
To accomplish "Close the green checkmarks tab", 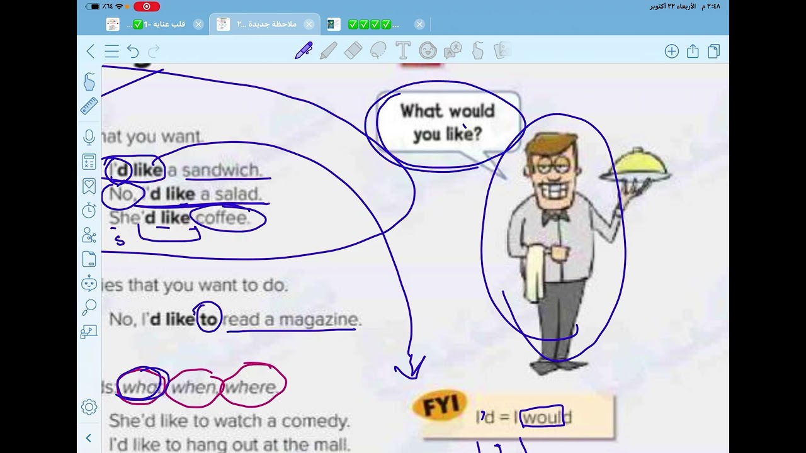I will coord(419,24).
